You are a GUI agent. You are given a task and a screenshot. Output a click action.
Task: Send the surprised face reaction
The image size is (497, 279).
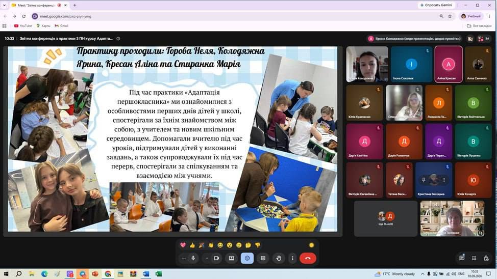[230, 245]
